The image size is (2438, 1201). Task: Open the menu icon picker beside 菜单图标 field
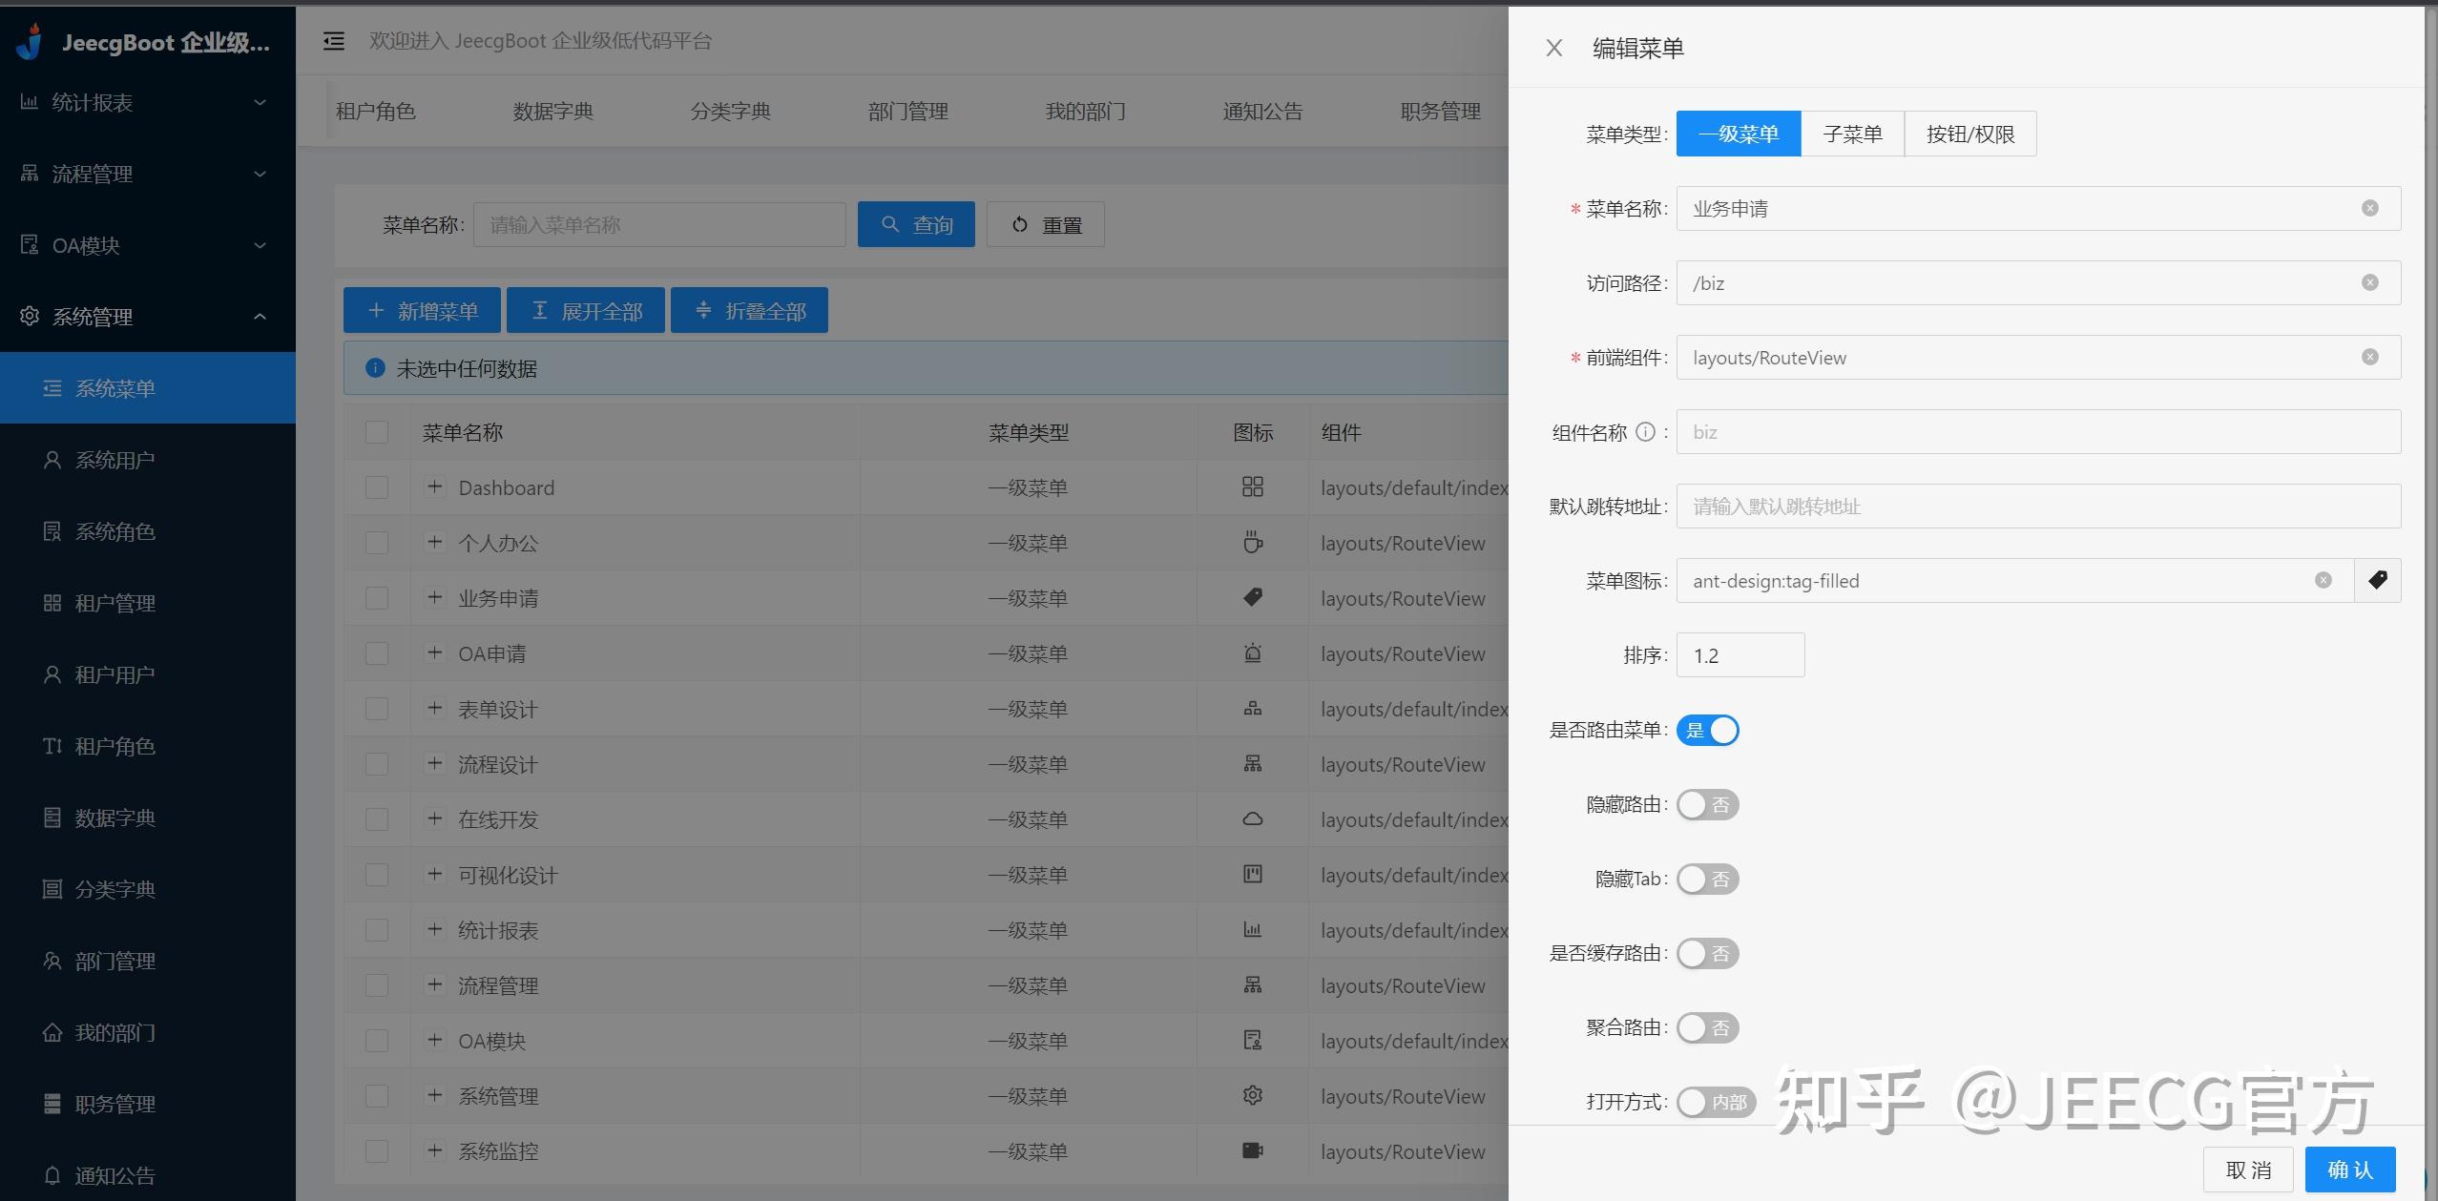(x=2377, y=580)
